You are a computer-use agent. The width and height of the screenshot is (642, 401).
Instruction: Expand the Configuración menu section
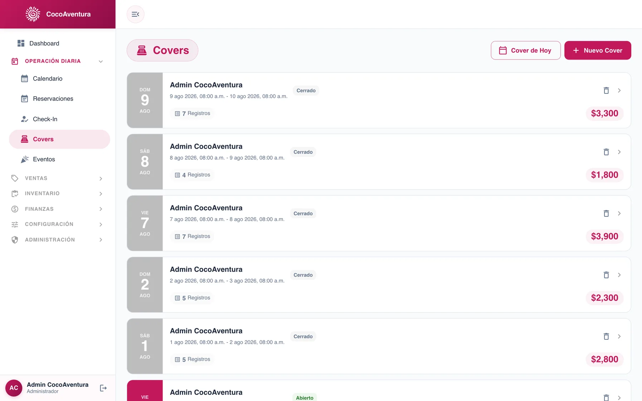coord(59,224)
